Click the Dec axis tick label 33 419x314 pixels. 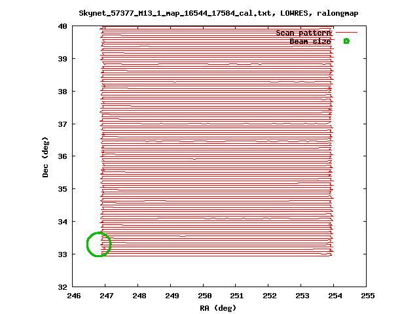[62, 254]
